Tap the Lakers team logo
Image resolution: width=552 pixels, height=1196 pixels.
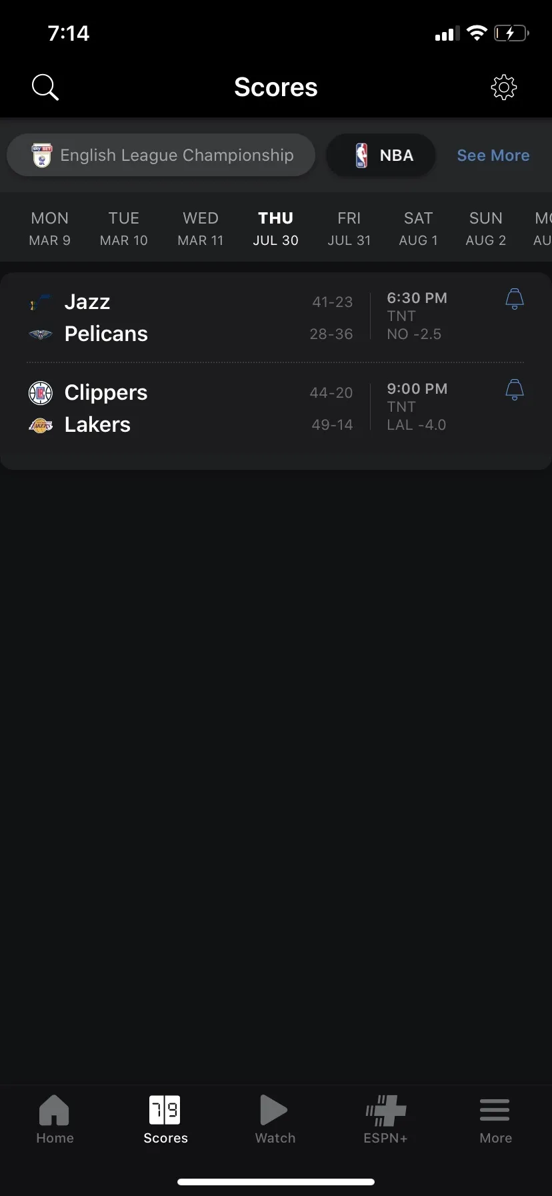tap(41, 425)
